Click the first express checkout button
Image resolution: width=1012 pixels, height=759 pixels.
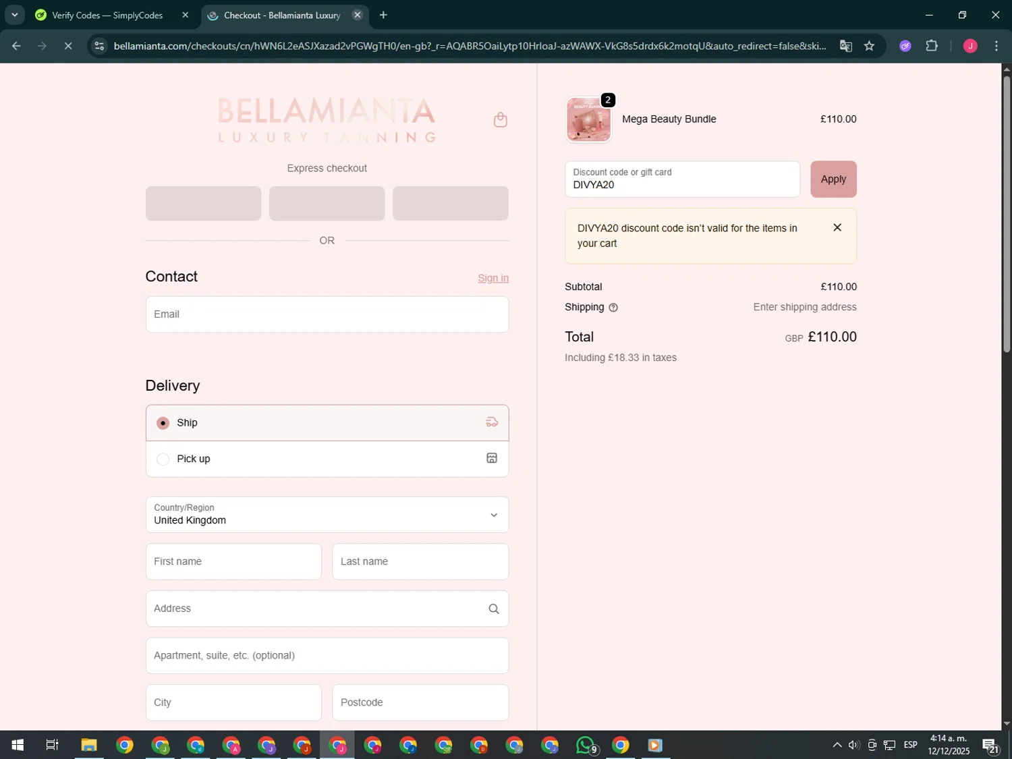pos(203,204)
